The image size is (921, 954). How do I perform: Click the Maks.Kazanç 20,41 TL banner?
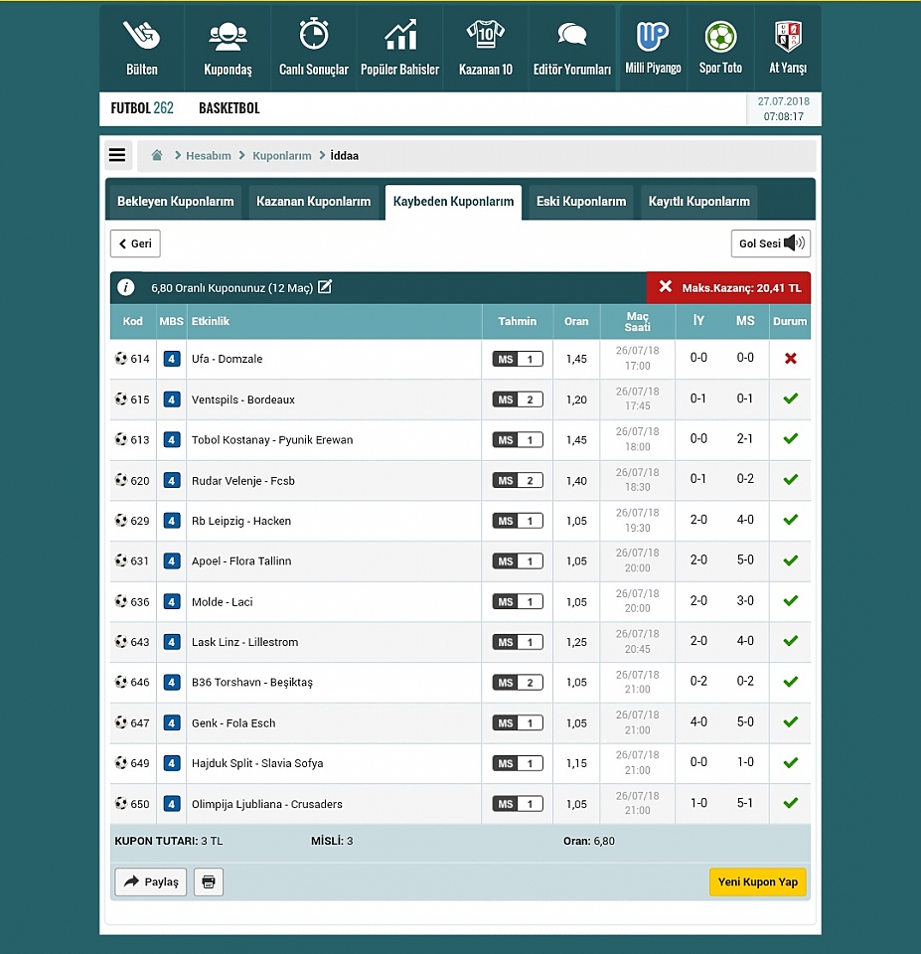729,288
